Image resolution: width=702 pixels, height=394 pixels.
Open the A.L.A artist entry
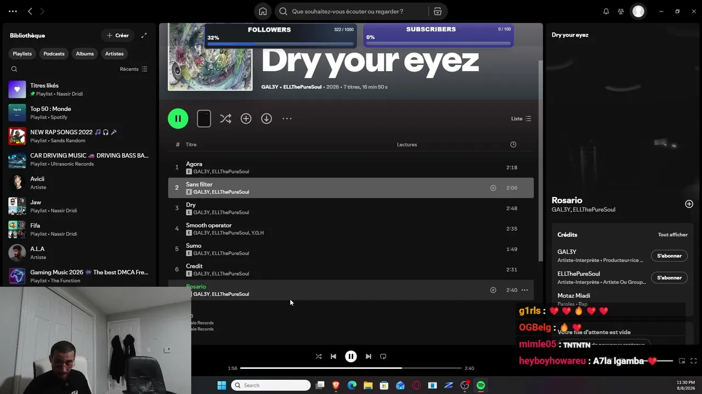click(x=79, y=253)
